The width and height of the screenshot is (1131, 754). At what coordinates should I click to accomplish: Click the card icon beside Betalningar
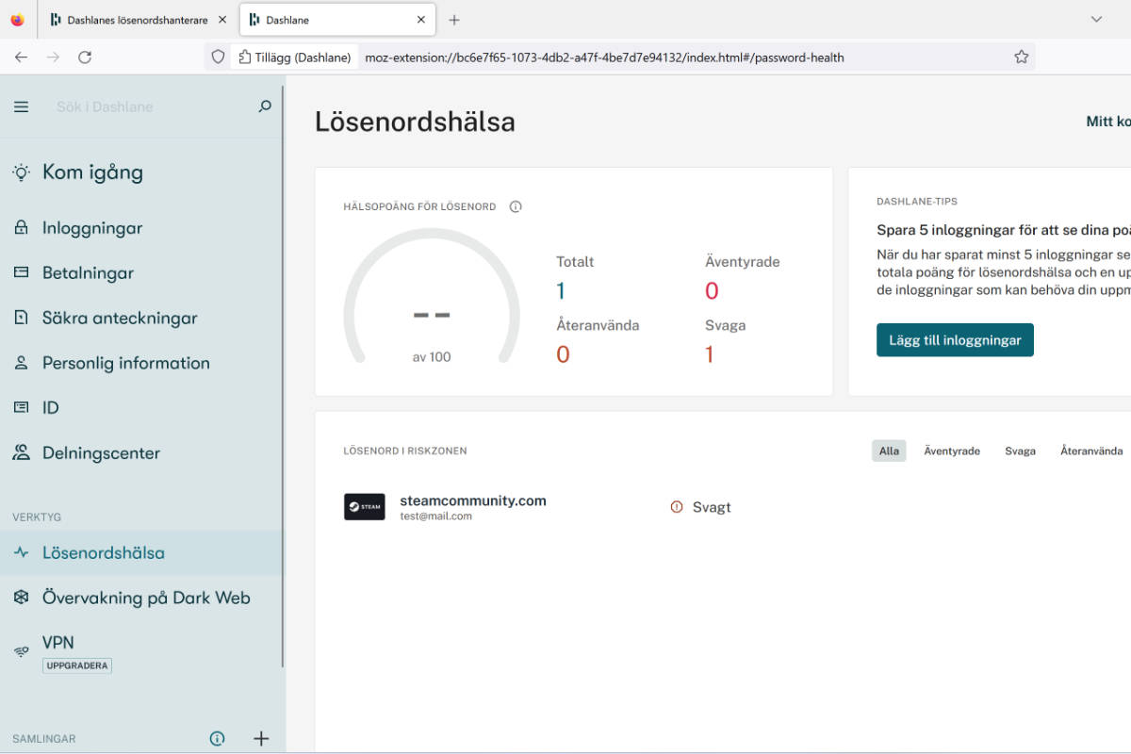21,273
